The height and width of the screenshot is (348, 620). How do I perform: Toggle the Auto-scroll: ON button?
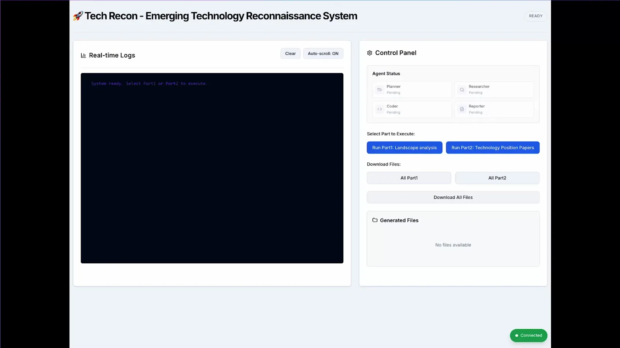pyautogui.click(x=323, y=54)
